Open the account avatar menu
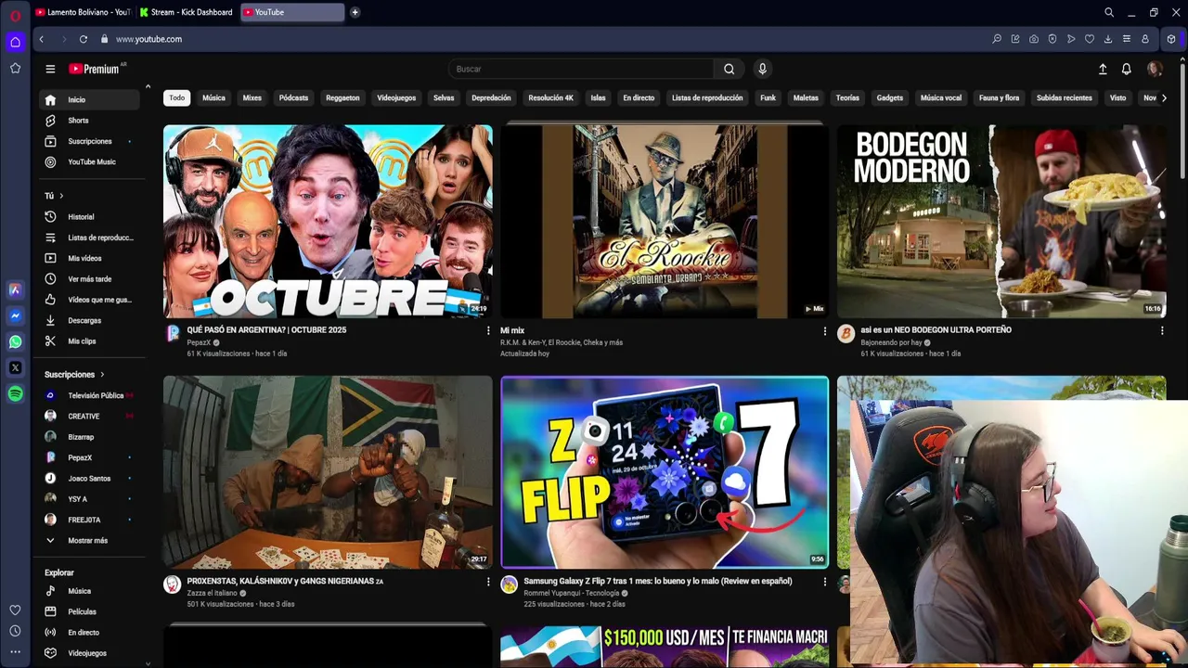This screenshot has width=1188, height=668. pos(1155,69)
